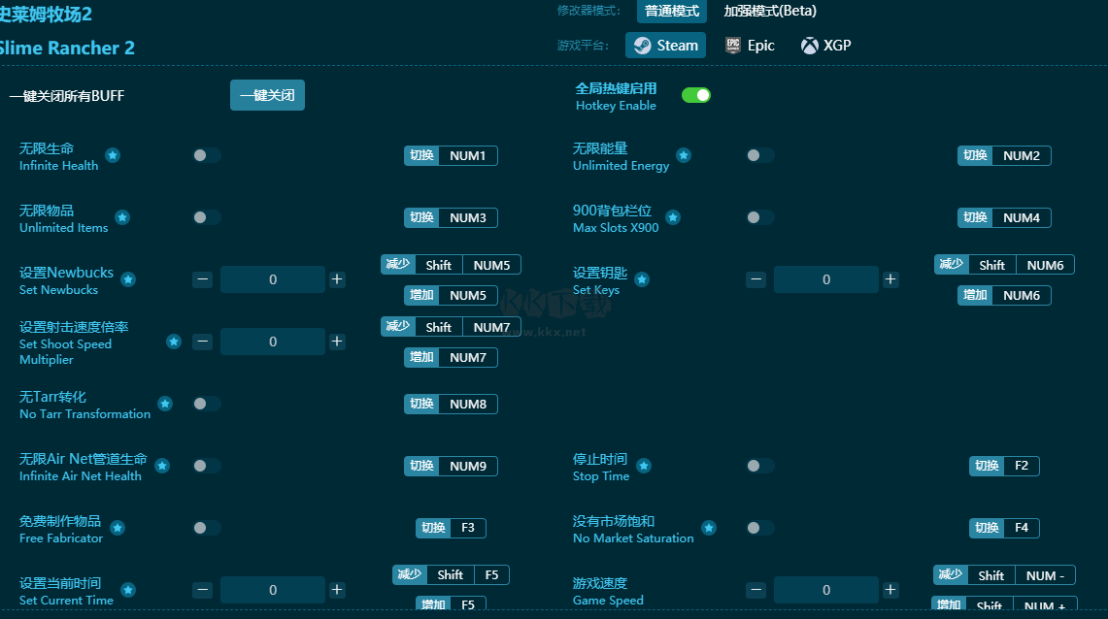Click the star icon beside Unlimited Items
Image resolution: width=1108 pixels, height=619 pixels.
[122, 217]
